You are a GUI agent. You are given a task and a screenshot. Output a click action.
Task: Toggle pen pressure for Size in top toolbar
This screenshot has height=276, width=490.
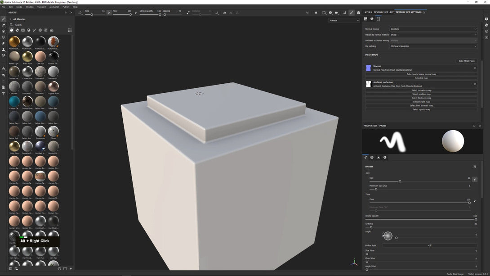coord(109,13)
